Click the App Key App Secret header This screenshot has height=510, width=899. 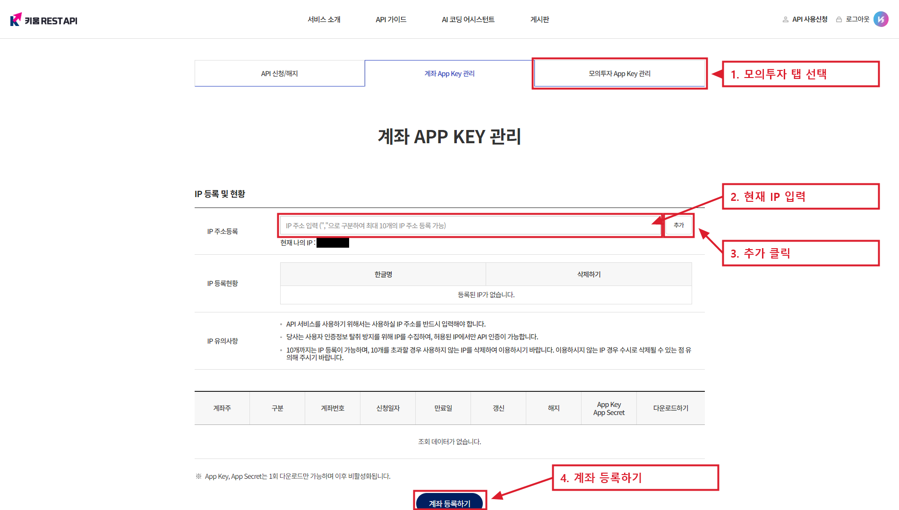pos(609,408)
